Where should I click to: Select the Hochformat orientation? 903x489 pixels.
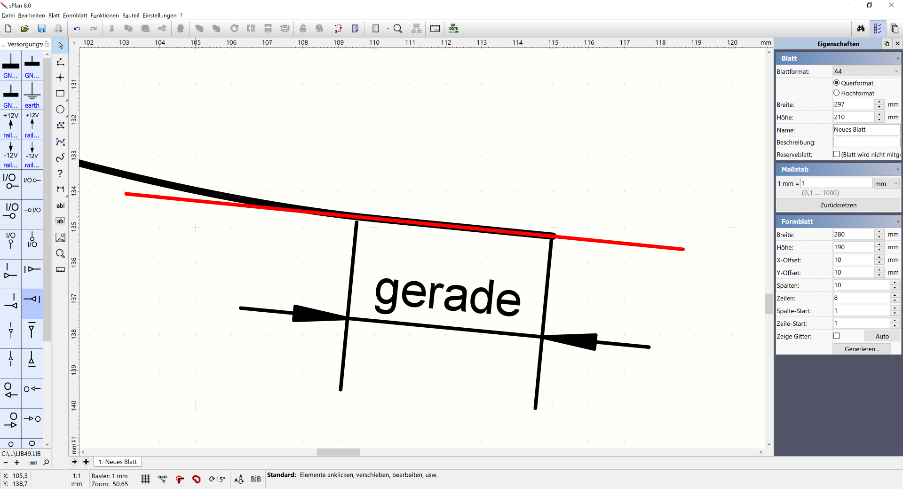[837, 93]
